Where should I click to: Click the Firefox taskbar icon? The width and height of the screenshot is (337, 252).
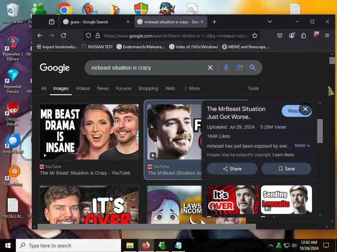(x=146, y=245)
